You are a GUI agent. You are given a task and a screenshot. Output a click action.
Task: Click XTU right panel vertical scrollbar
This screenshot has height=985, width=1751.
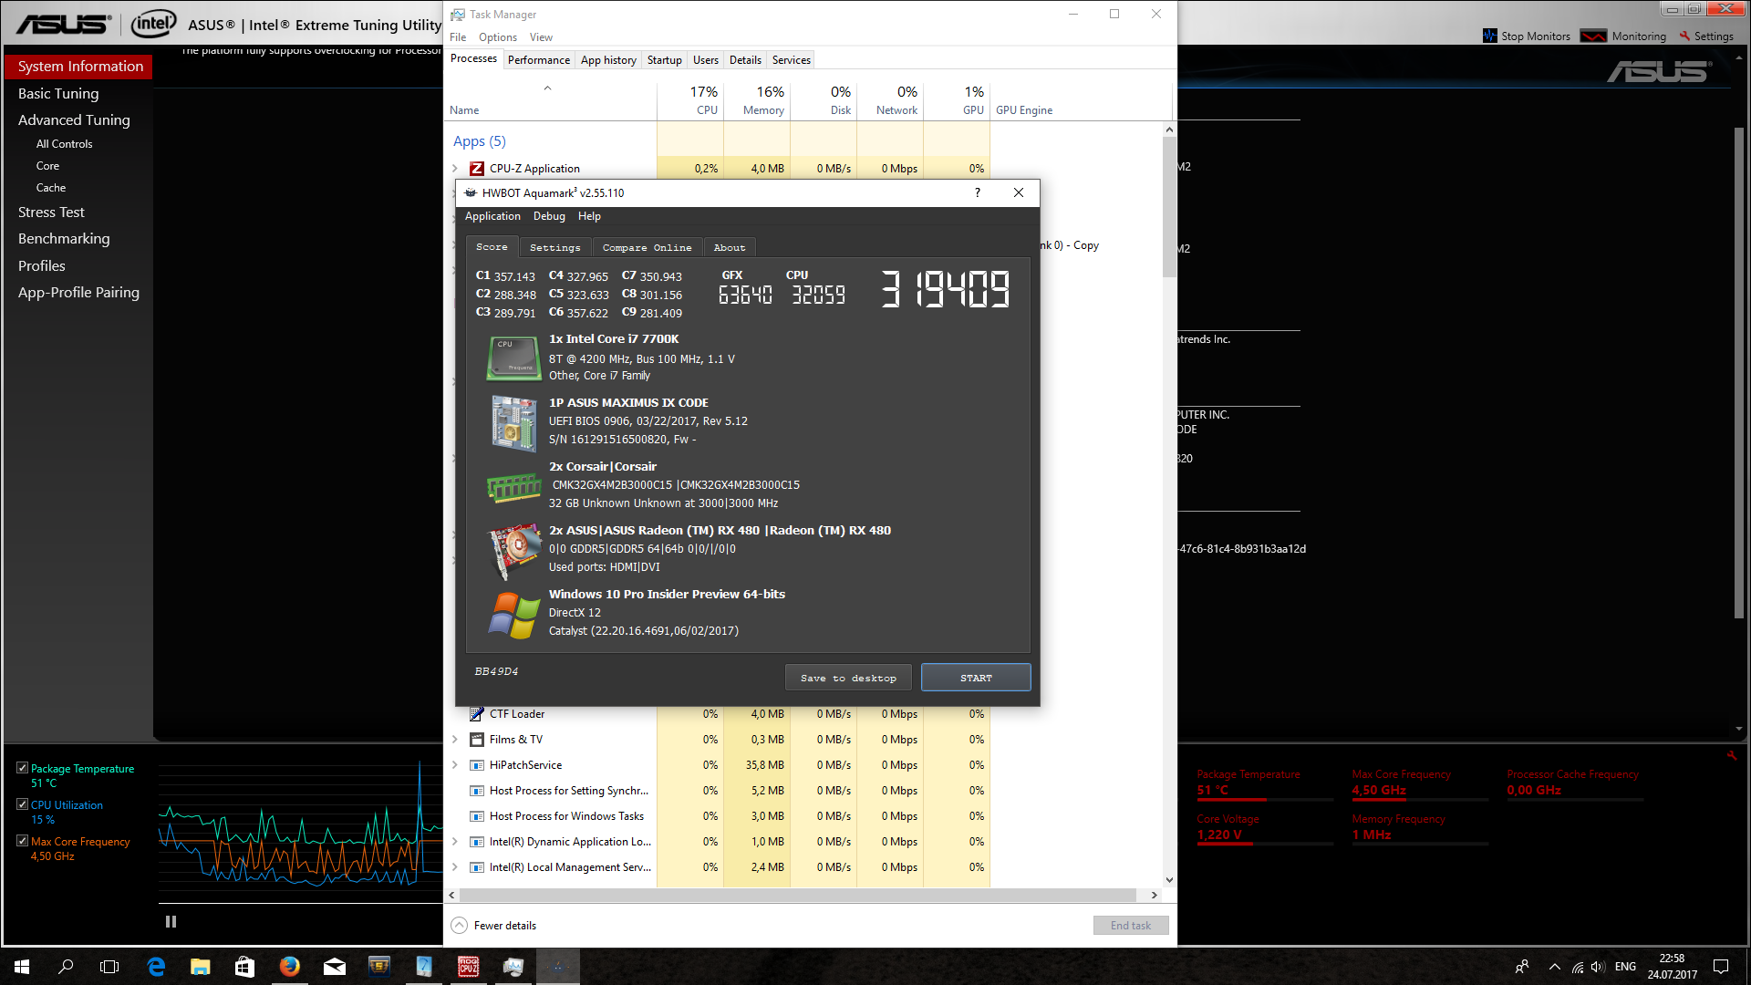pos(1738,373)
